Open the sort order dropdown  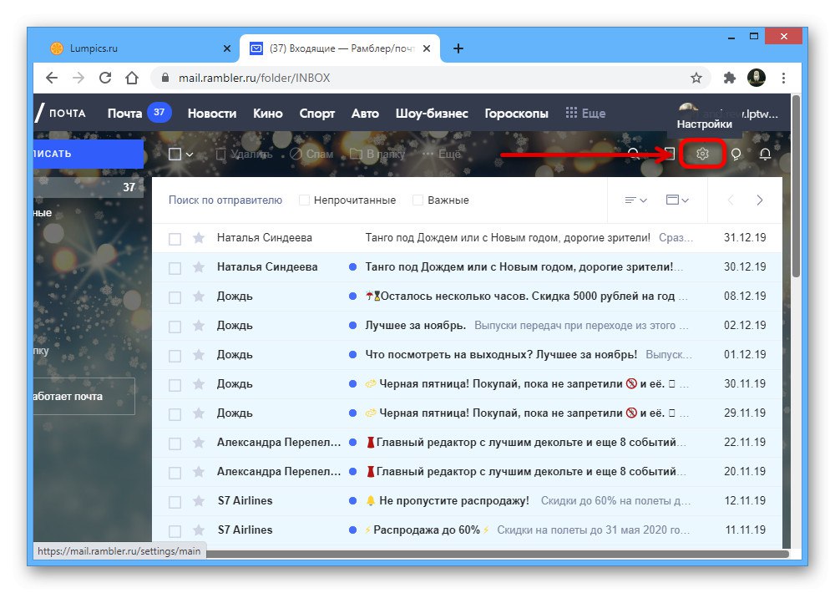click(x=635, y=200)
